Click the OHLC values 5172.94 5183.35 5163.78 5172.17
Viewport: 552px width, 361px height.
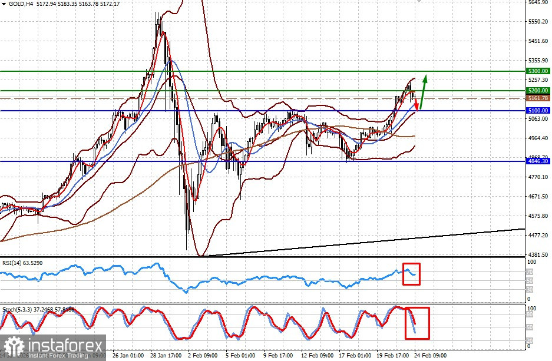click(x=78, y=4)
